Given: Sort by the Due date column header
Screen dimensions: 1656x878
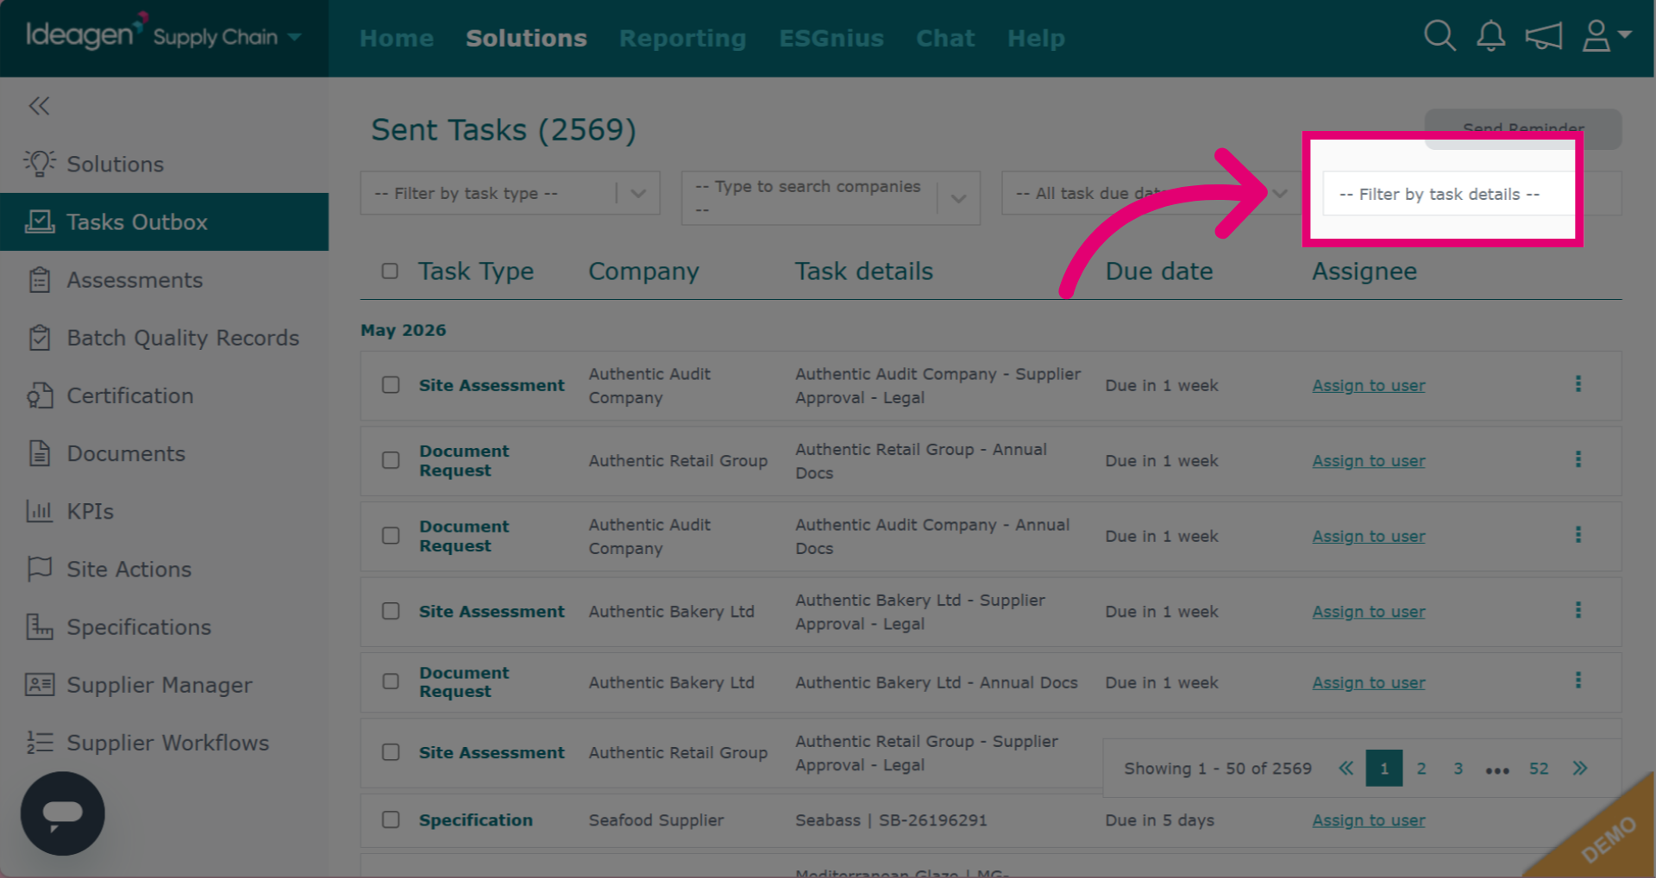Looking at the screenshot, I should click(x=1159, y=271).
